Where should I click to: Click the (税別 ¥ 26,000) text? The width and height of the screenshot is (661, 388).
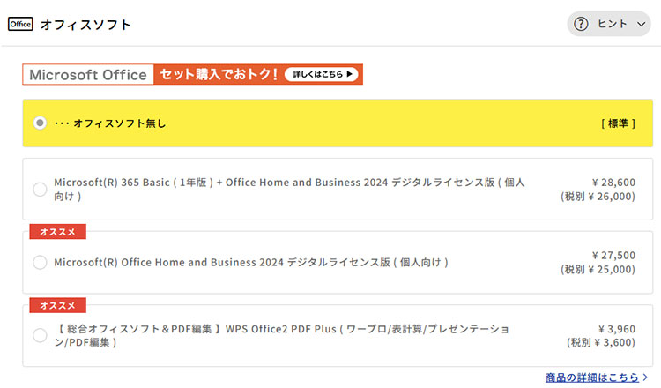[x=598, y=196]
